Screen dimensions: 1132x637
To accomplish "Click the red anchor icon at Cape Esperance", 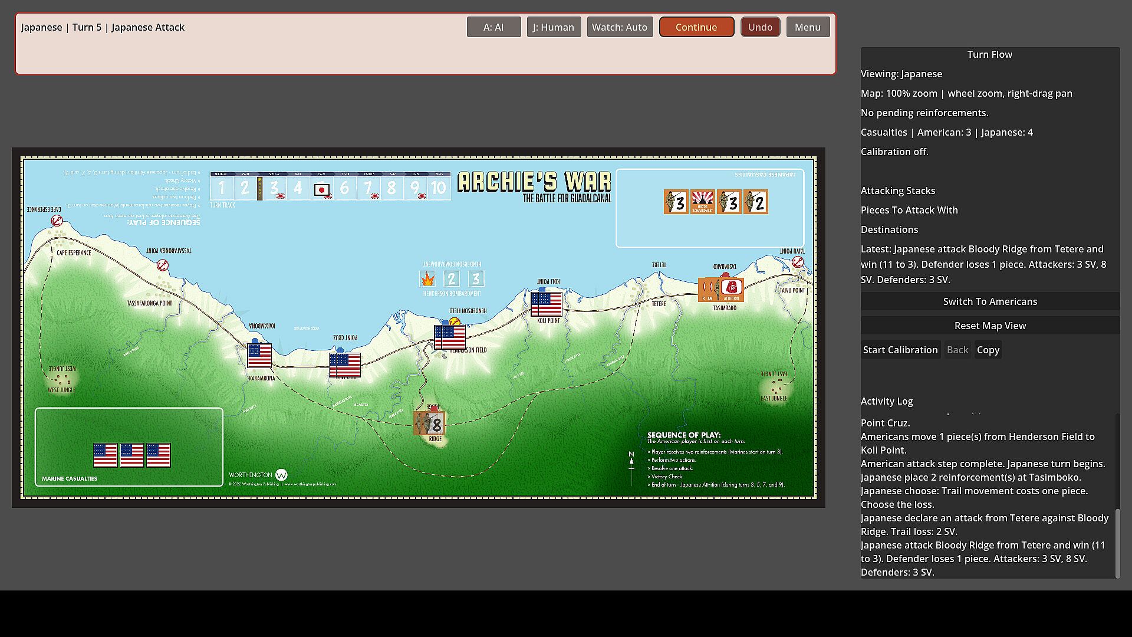I will pos(57,221).
